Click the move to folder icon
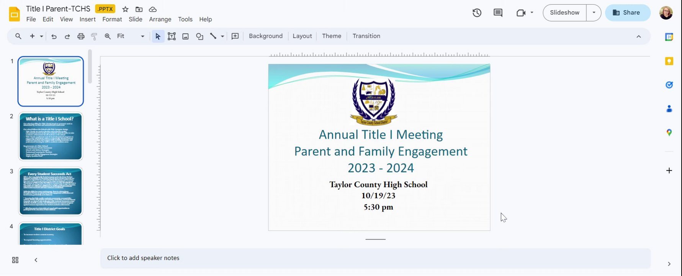 tap(139, 9)
